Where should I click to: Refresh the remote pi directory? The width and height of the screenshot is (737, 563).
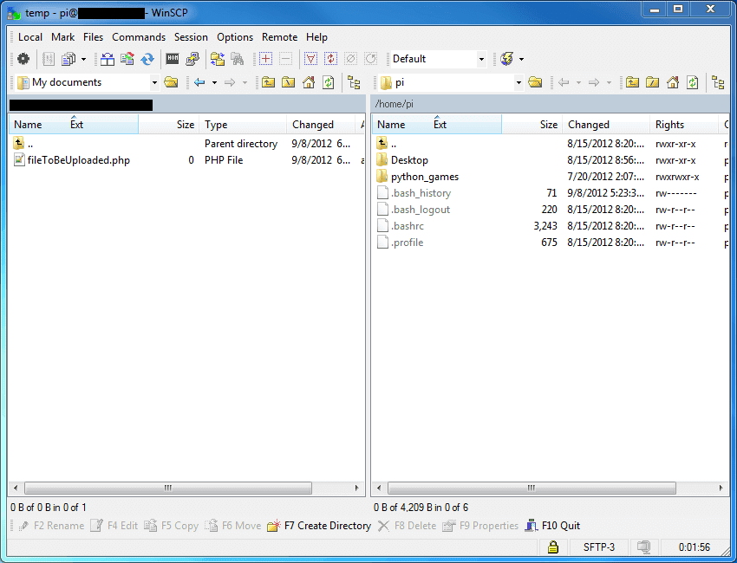[x=692, y=82]
